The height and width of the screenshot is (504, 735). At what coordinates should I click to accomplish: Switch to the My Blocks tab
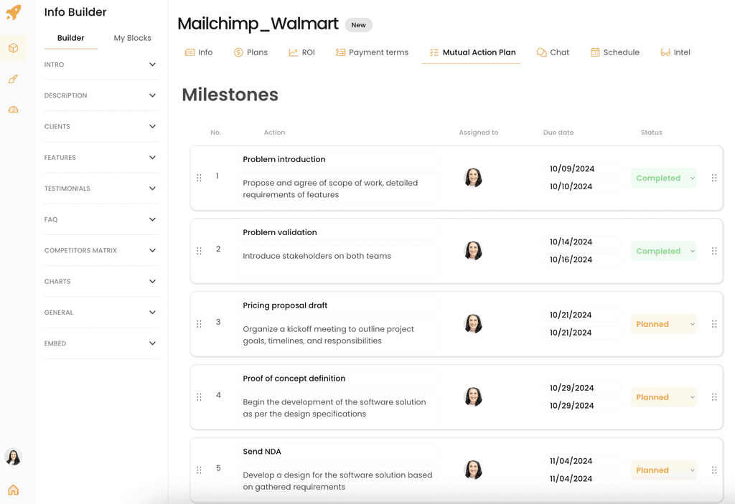(x=132, y=38)
